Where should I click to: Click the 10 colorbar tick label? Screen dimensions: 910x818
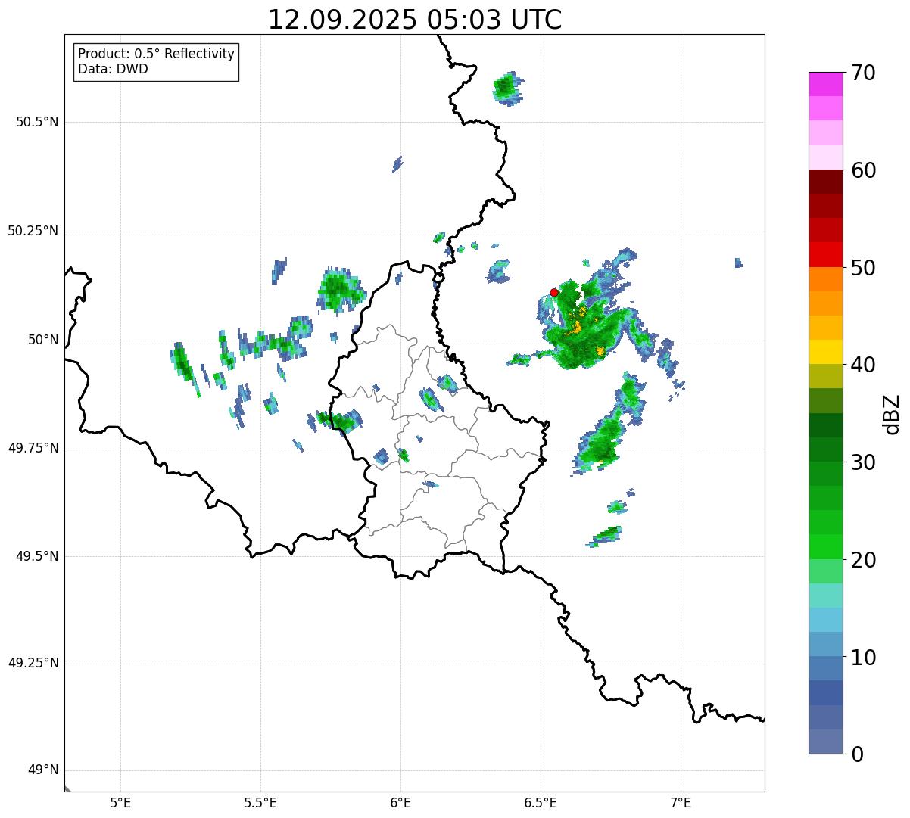coord(863,657)
